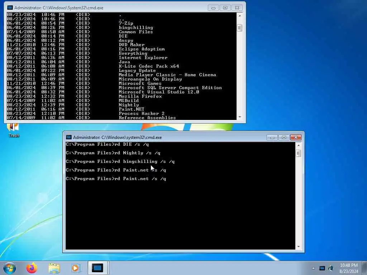Click lower cmd window scroll down arrow
Image resolution: width=367 pixels, height=275 pixels.
[x=298, y=246]
